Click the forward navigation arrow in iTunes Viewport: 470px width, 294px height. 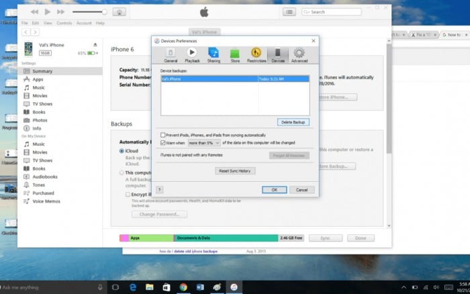click(x=35, y=32)
